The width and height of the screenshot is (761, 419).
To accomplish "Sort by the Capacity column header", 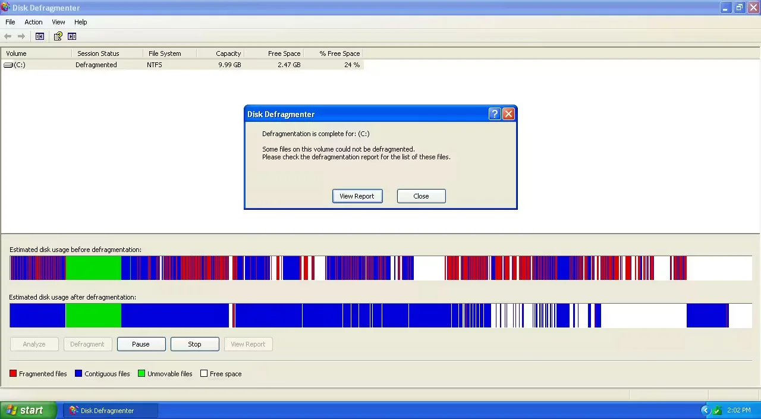I will click(220, 53).
